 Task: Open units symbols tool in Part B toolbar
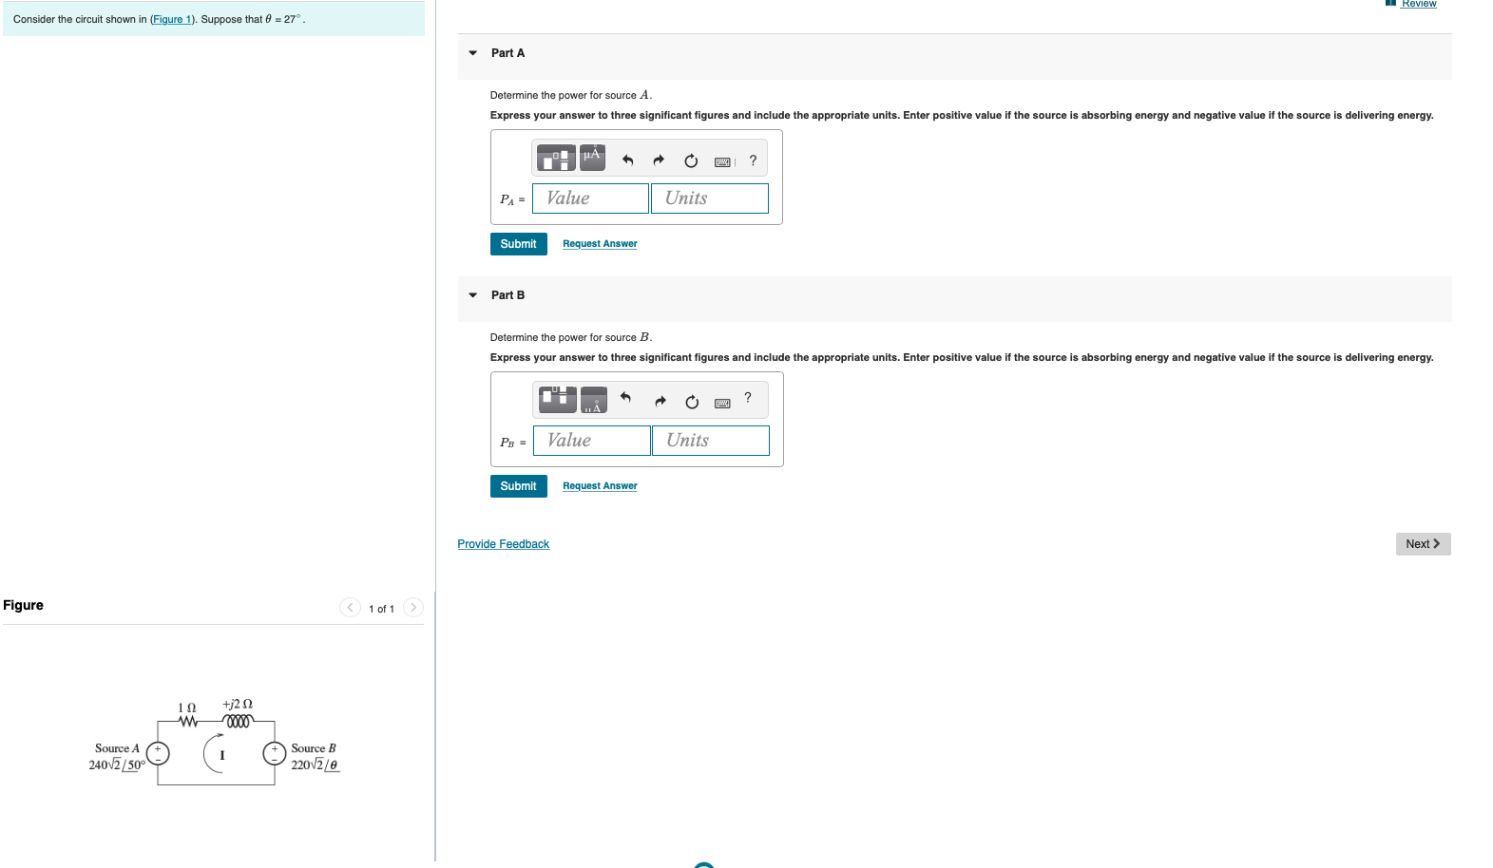(x=593, y=400)
